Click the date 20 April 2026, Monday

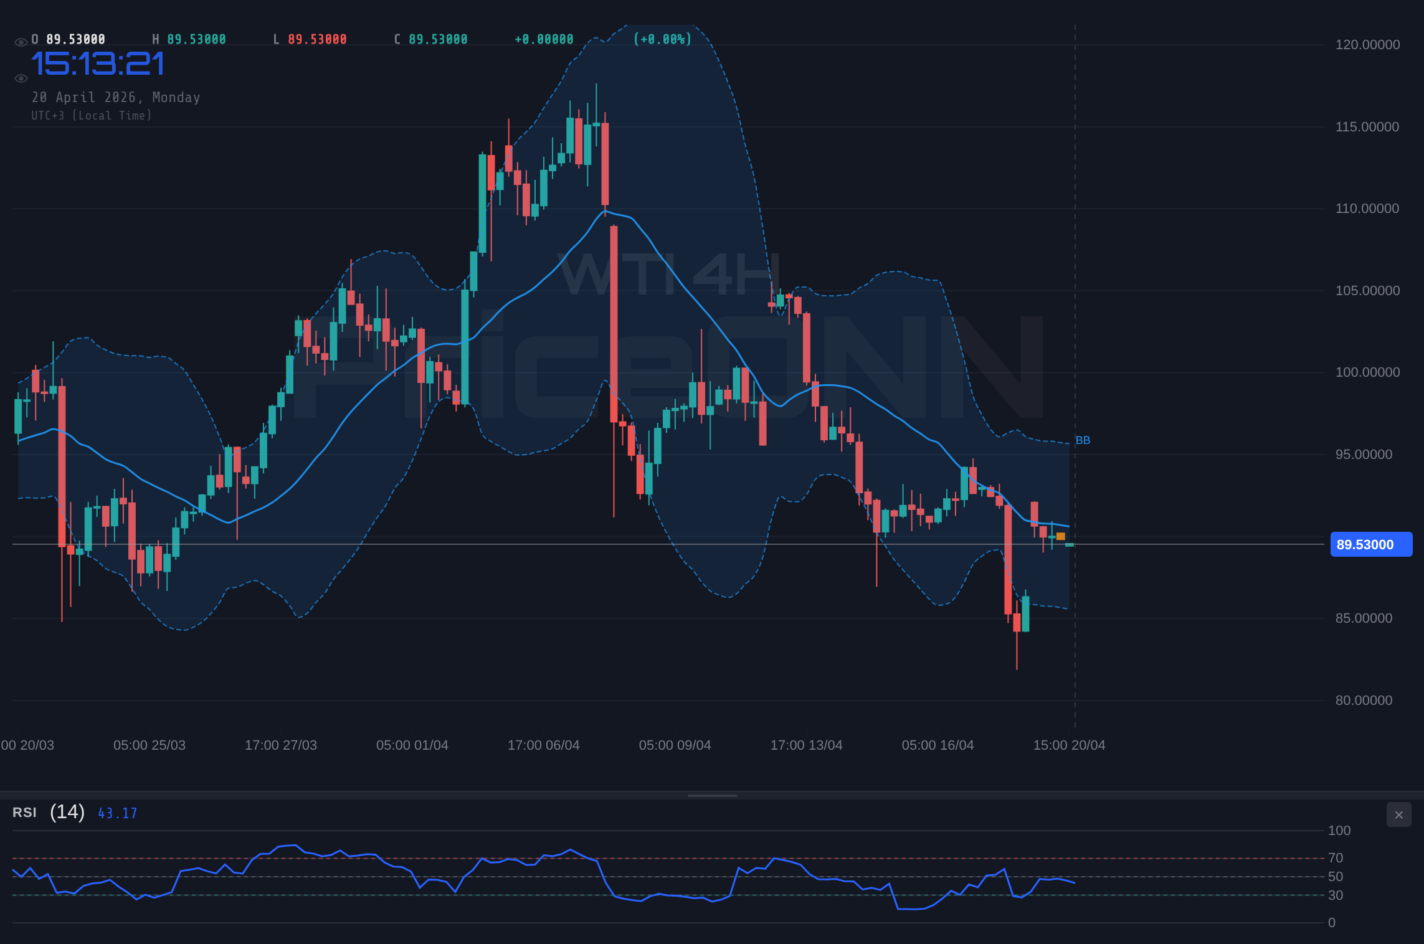click(116, 97)
